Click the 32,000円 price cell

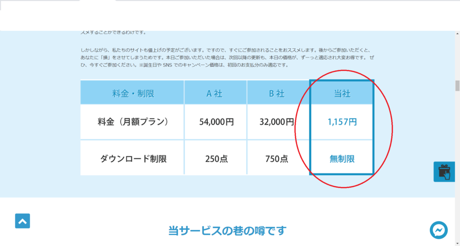(x=278, y=122)
